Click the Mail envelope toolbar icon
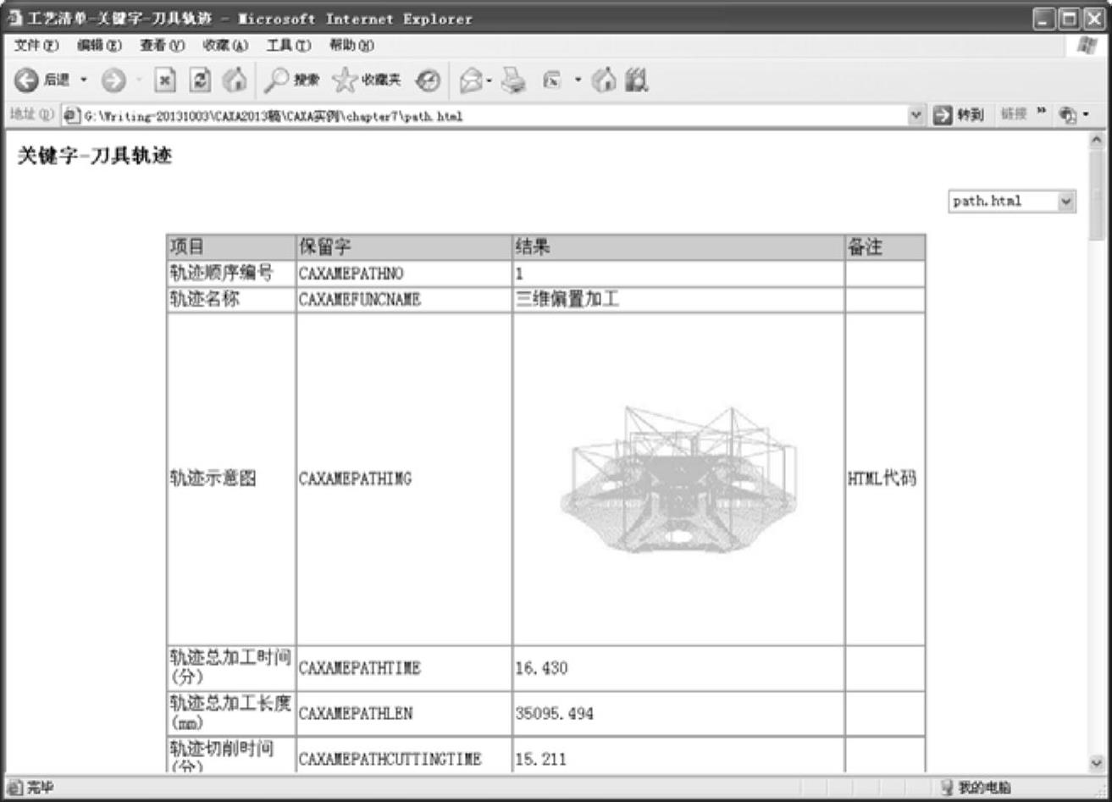The width and height of the screenshot is (1112, 802). tap(471, 80)
